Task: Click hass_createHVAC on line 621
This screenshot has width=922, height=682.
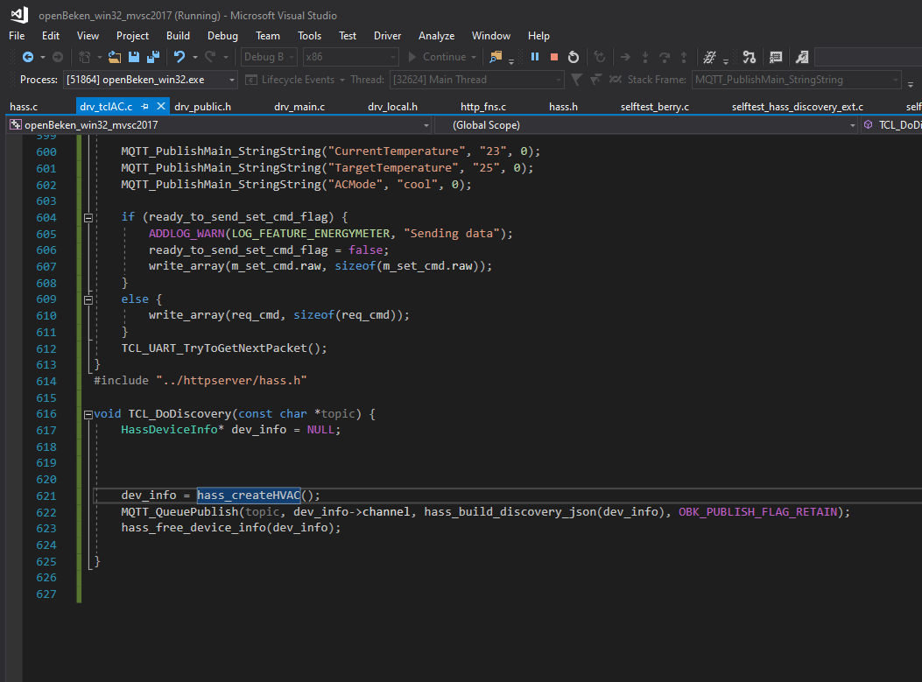Action: [249, 496]
